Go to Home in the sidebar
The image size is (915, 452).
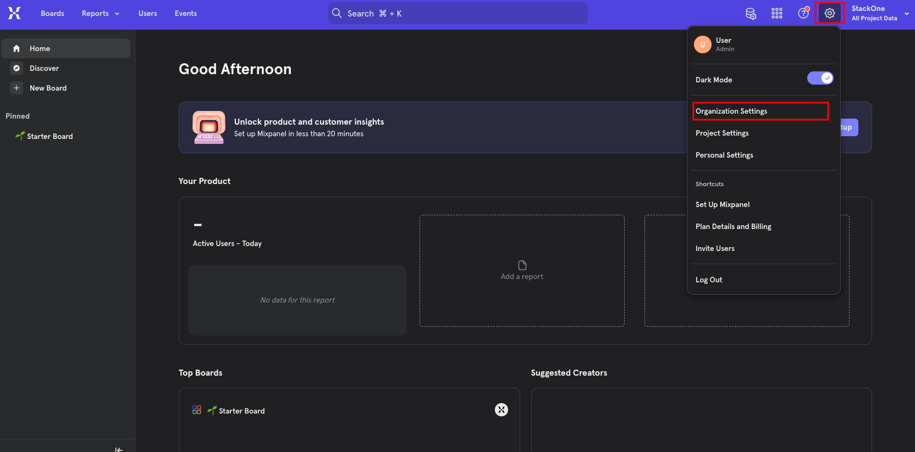tap(66, 48)
